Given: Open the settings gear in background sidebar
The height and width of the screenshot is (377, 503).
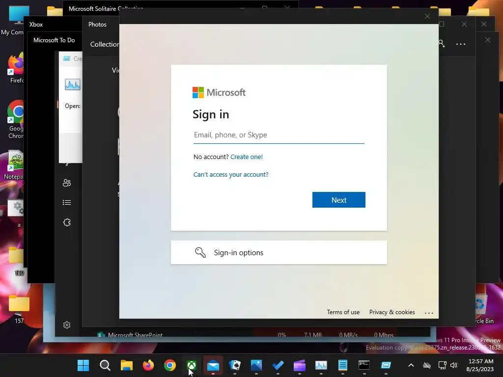Looking at the screenshot, I should (67, 325).
